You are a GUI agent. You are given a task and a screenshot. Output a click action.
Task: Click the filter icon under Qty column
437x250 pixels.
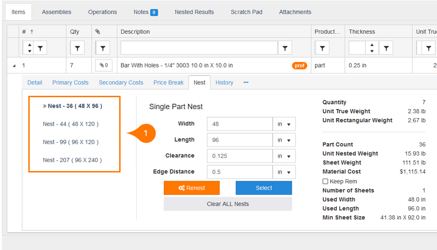tap(77, 48)
